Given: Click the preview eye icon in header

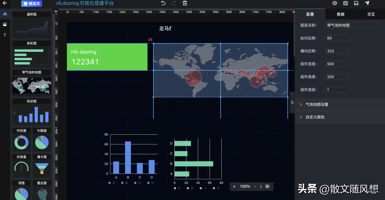Looking at the screenshot, I should tap(335, 3).
